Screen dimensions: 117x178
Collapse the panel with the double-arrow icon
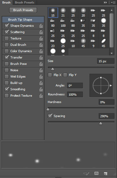pyautogui.click(x=105, y=3)
